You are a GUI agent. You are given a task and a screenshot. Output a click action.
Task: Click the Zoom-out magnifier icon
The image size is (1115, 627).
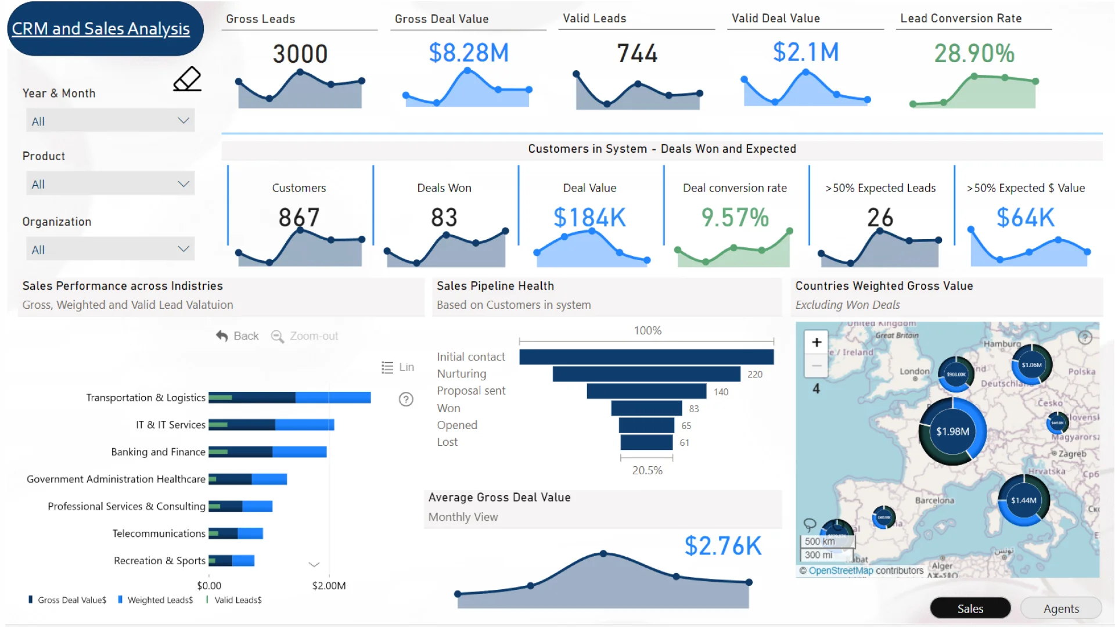[278, 337]
